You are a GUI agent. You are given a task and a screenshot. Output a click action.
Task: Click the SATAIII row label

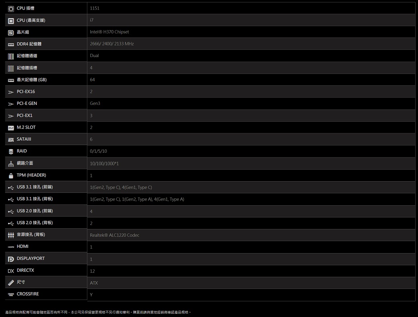(x=24, y=139)
